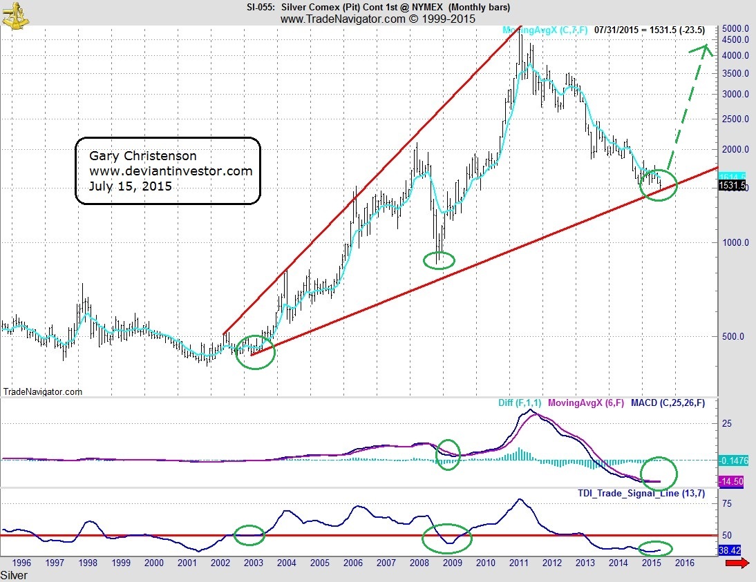Select green circle around 2015 price bars
This screenshot has height=582, width=756.
coord(658,185)
